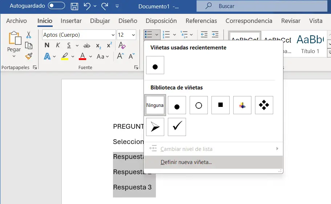
Task: Click the Bullets list icon
Action: click(x=148, y=35)
